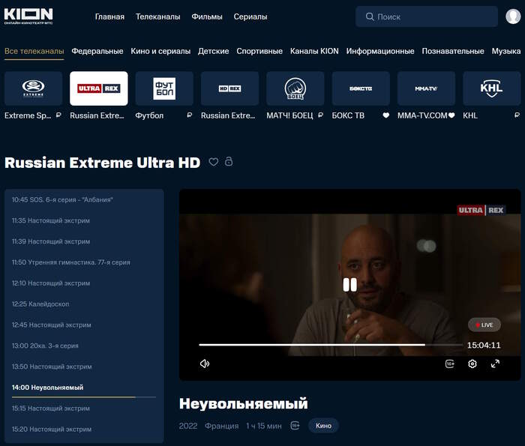Select БОКС ТВ channel tile
Viewport: 525px width, 446px height.
click(361, 88)
